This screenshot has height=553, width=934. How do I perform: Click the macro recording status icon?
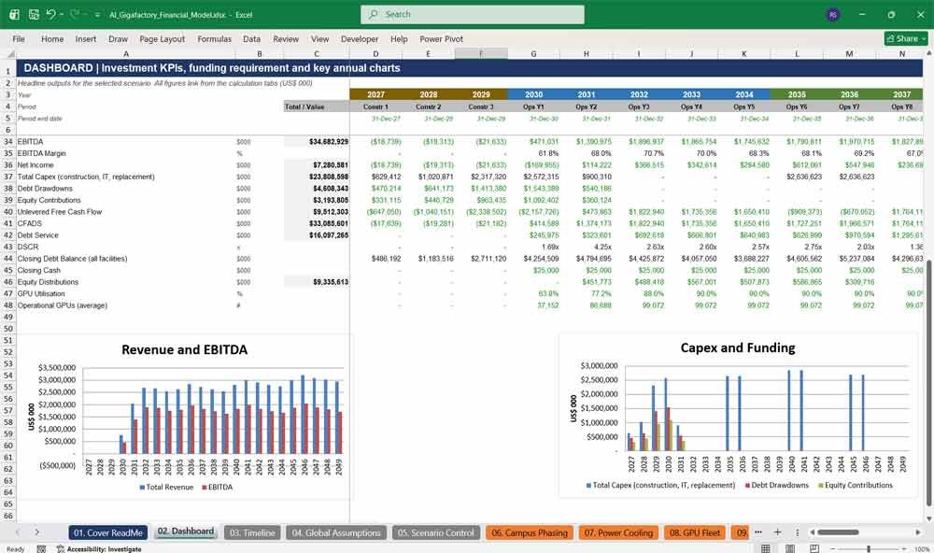click(41, 549)
